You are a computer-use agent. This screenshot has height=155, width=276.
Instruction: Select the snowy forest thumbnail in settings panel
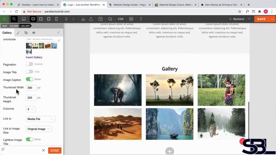point(29,52)
